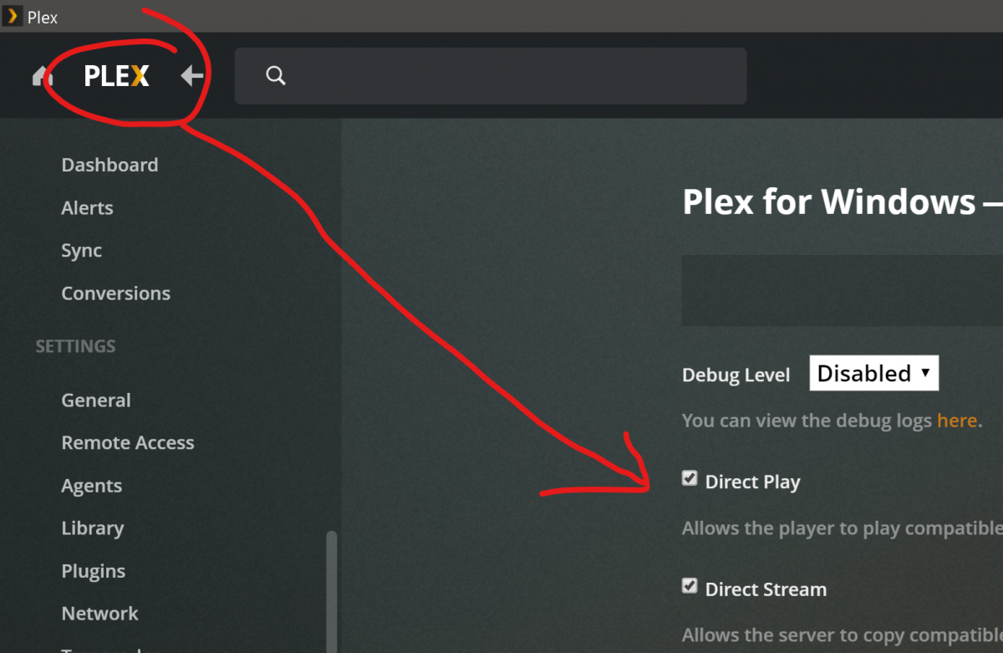Toggle the Direct Play checkbox
The width and height of the screenshot is (1003, 653).
(690, 479)
